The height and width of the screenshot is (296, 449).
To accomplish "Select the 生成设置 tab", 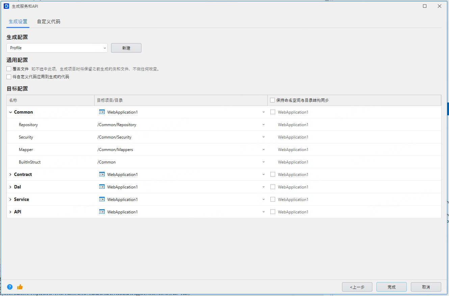I will coord(18,22).
